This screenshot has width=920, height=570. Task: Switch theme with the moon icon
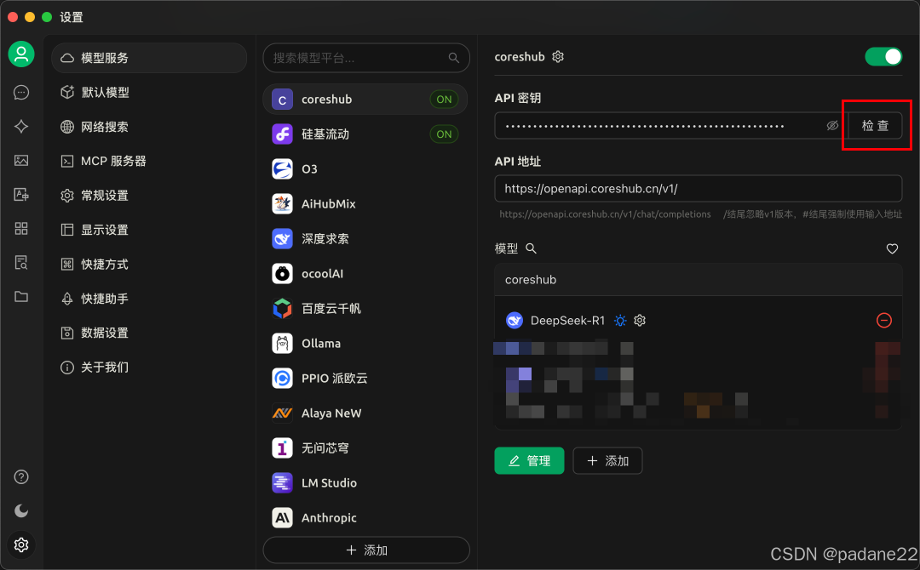21,510
